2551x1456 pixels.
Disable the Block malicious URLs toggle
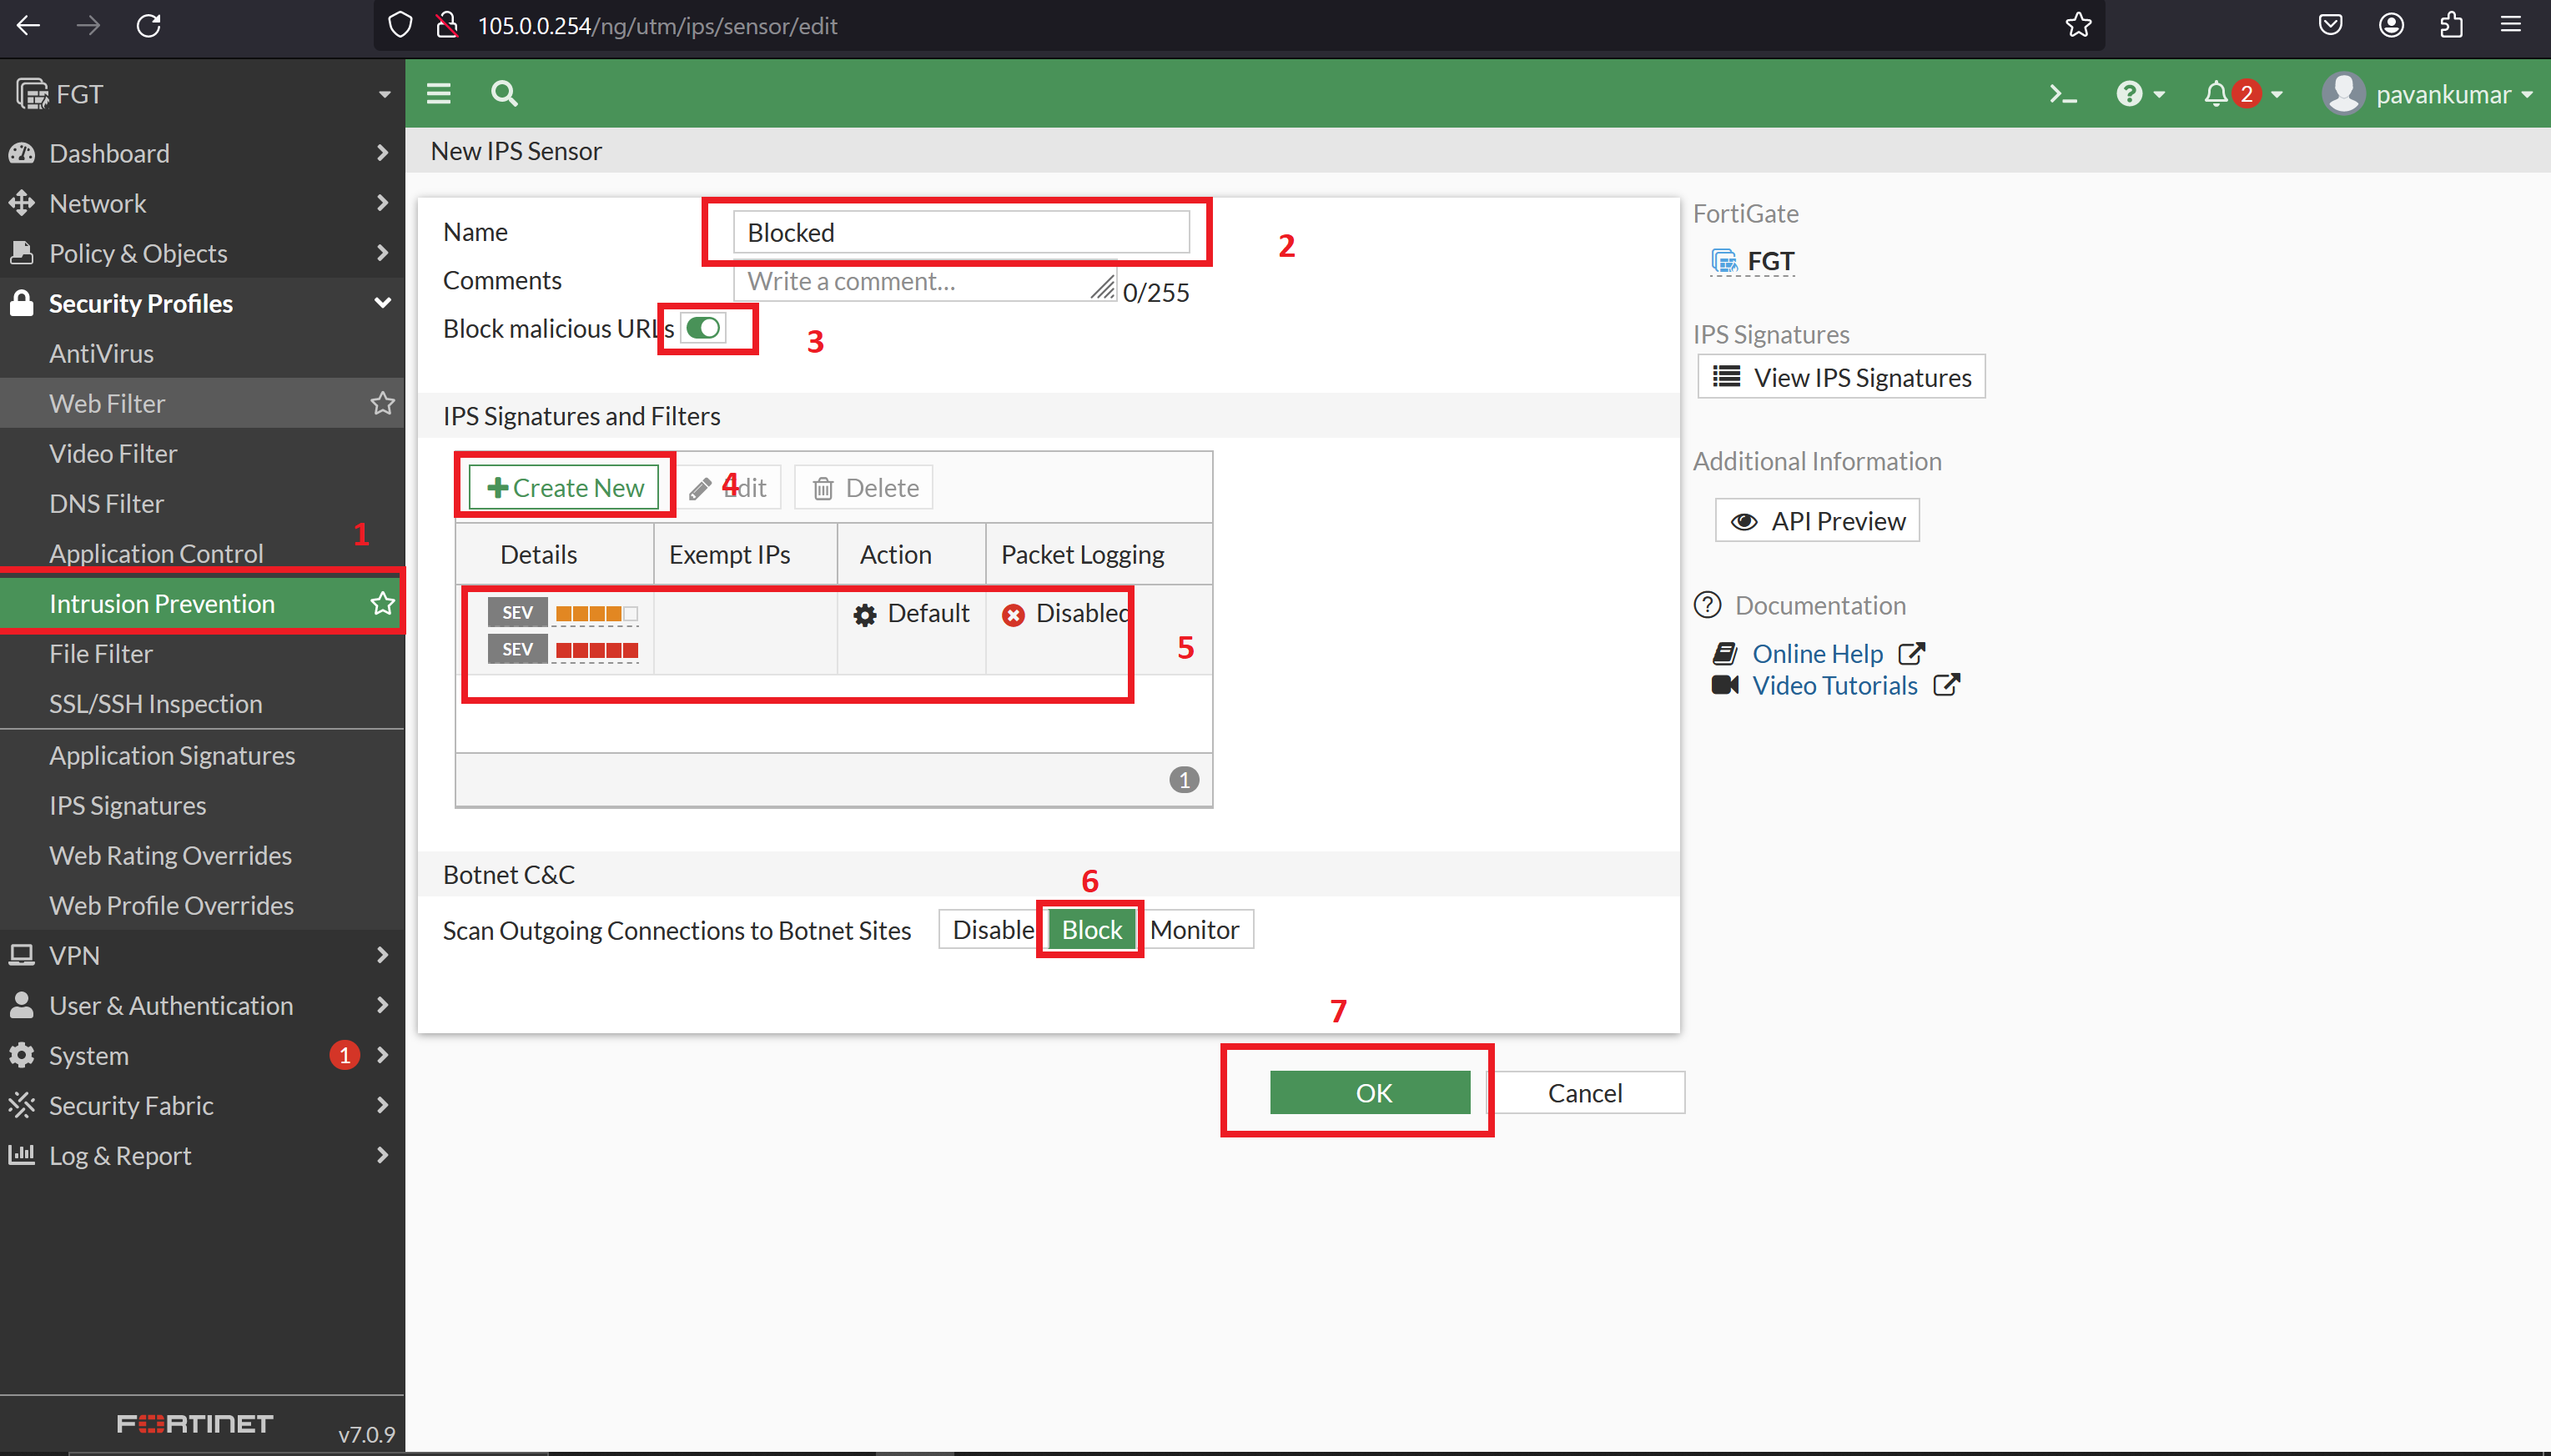pos(702,327)
